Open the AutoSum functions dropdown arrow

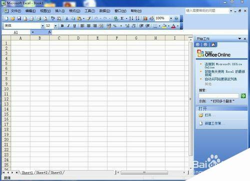[126, 18]
